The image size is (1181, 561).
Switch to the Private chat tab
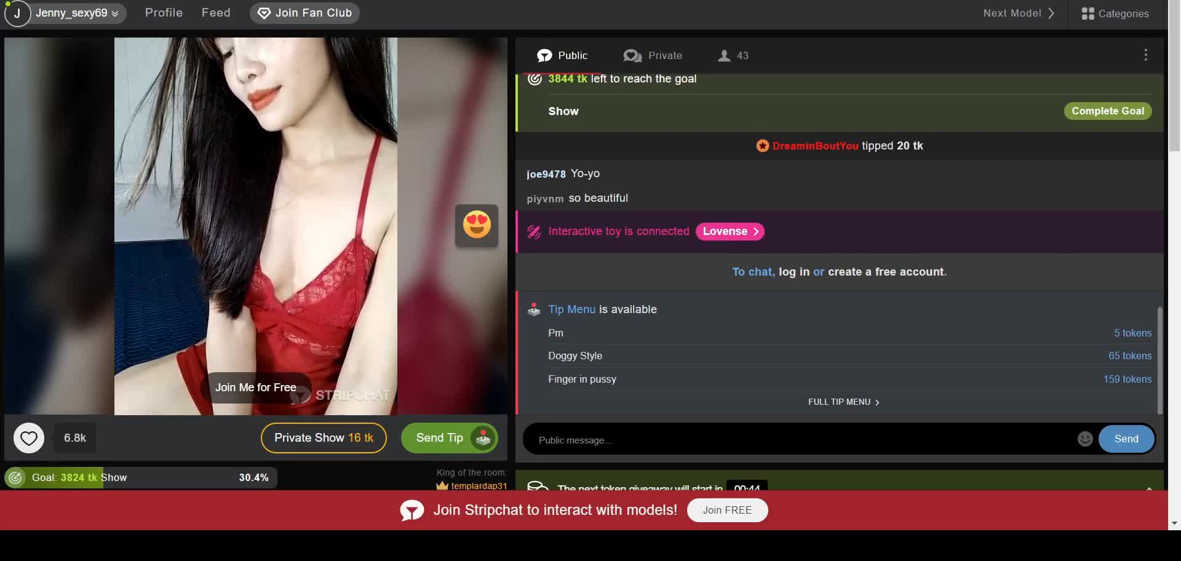pos(653,55)
